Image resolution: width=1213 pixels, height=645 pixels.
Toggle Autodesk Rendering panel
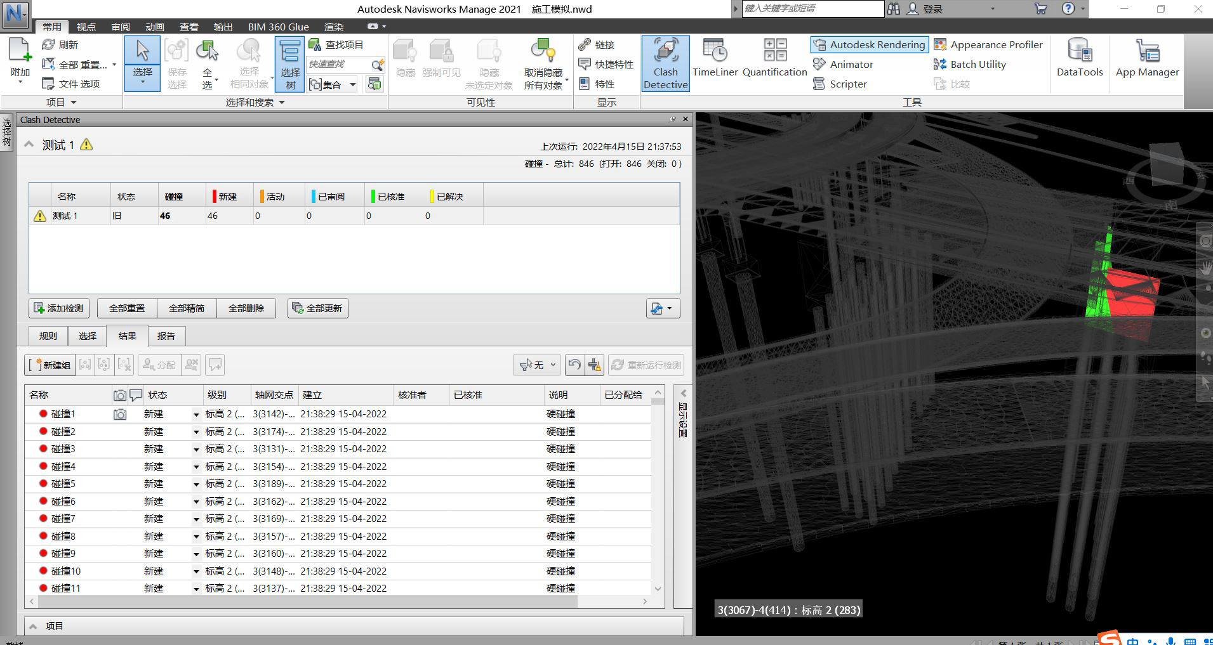[869, 44]
